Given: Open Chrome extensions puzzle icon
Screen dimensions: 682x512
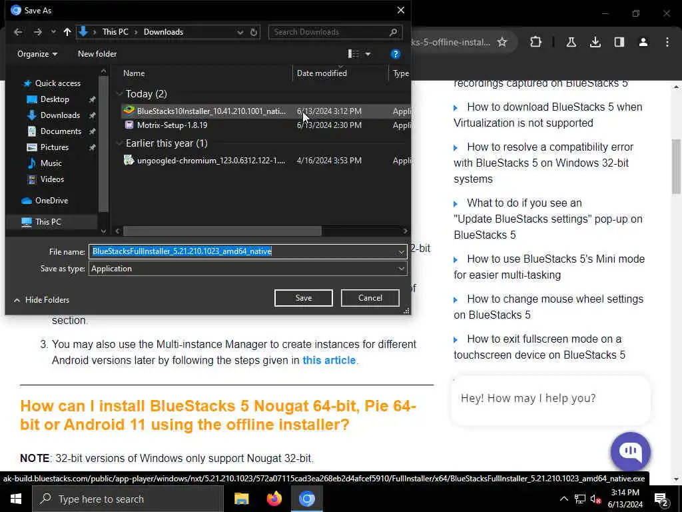Looking at the screenshot, I should [535, 42].
